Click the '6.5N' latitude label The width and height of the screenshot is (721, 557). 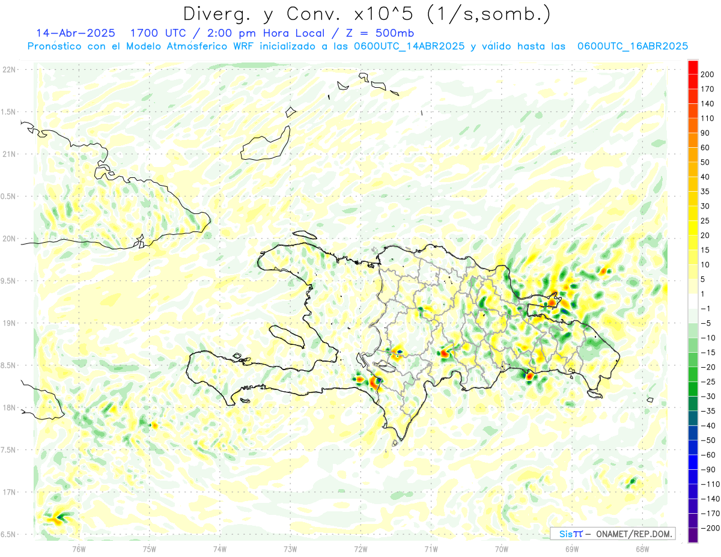point(9,534)
